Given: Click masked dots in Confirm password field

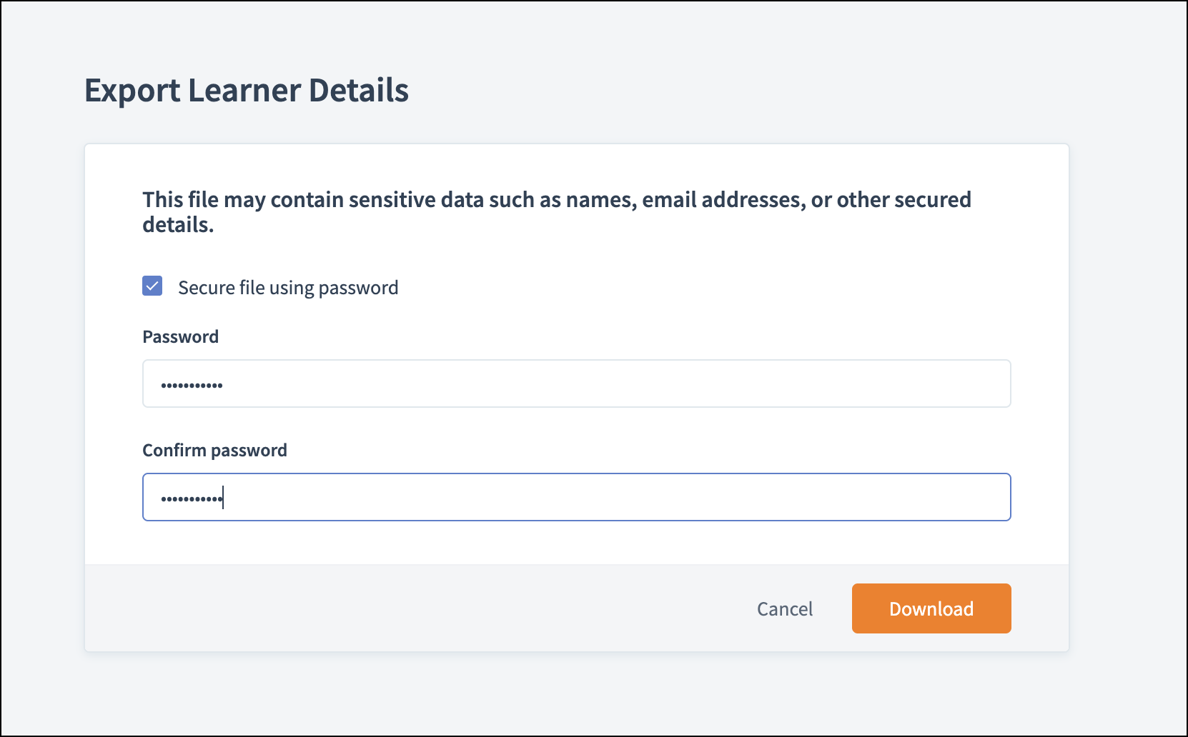Looking at the screenshot, I should click(191, 498).
